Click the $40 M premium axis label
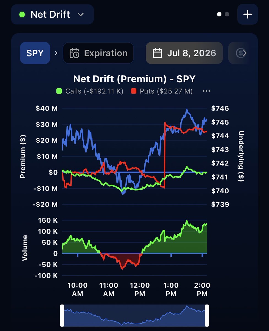The width and height of the screenshot is (269, 331). (x=47, y=108)
